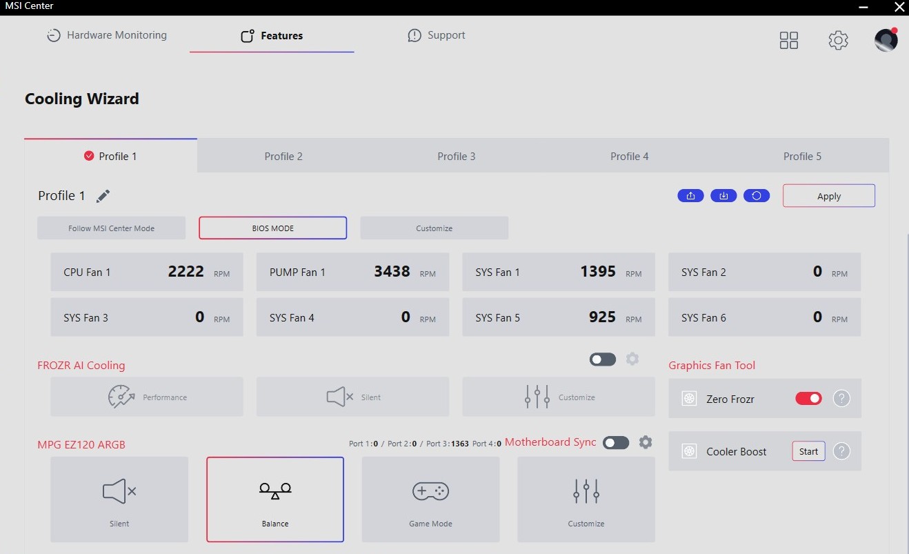
Task: Disable the Zero Frozr switch
Action: (809, 398)
